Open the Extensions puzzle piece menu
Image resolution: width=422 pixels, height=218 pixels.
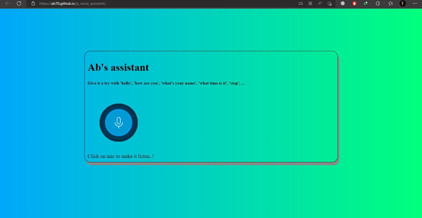(x=378, y=3)
